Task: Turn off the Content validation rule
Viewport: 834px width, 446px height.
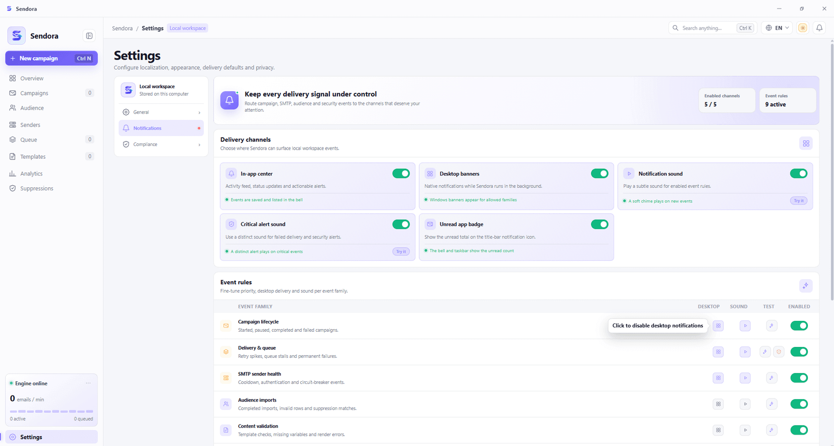Action: coord(799,430)
